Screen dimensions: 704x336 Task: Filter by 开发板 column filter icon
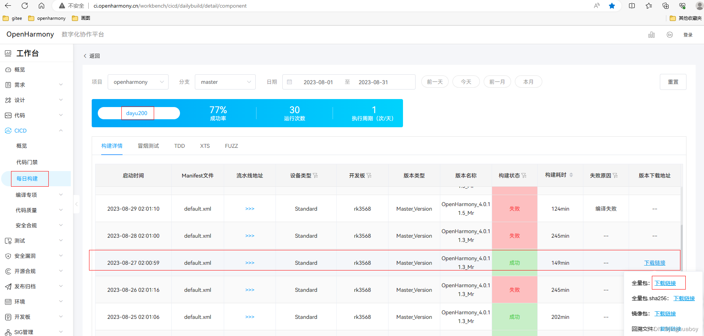[x=369, y=176]
